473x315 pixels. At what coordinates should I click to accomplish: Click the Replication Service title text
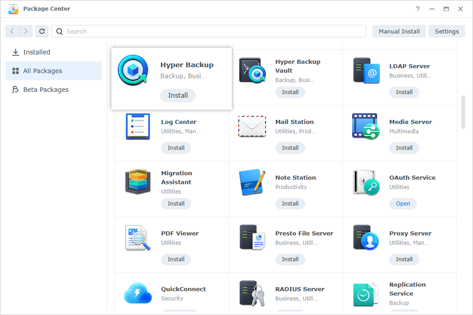(407, 289)
